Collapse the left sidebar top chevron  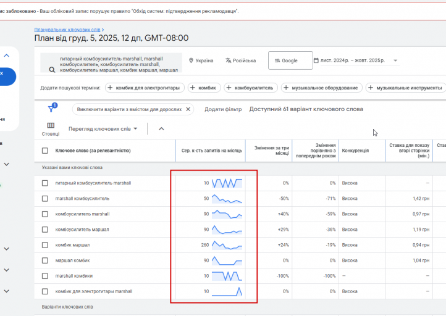tap(7, 56)
